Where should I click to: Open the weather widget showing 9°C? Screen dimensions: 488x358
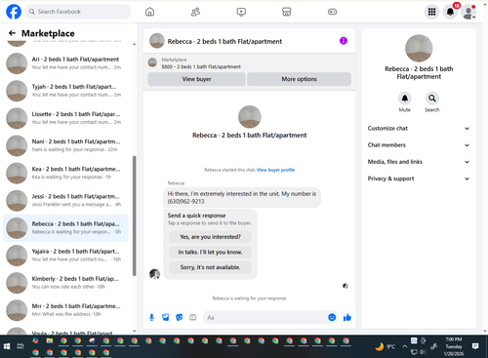(x=386, y=346)
